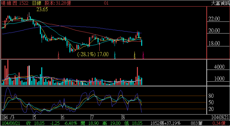This screenshot has width=230, height=126.
Task: Click the 1000 volume axis label
Action: [219, 79]
